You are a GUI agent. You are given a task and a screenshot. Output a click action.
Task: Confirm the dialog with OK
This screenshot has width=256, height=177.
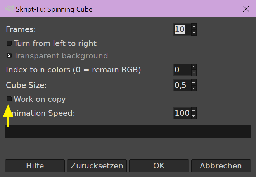tap(159, 166)
